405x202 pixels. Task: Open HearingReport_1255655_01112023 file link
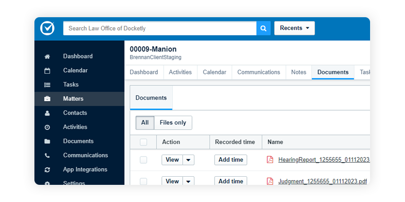pyautogui.click(x=324, y=160)
